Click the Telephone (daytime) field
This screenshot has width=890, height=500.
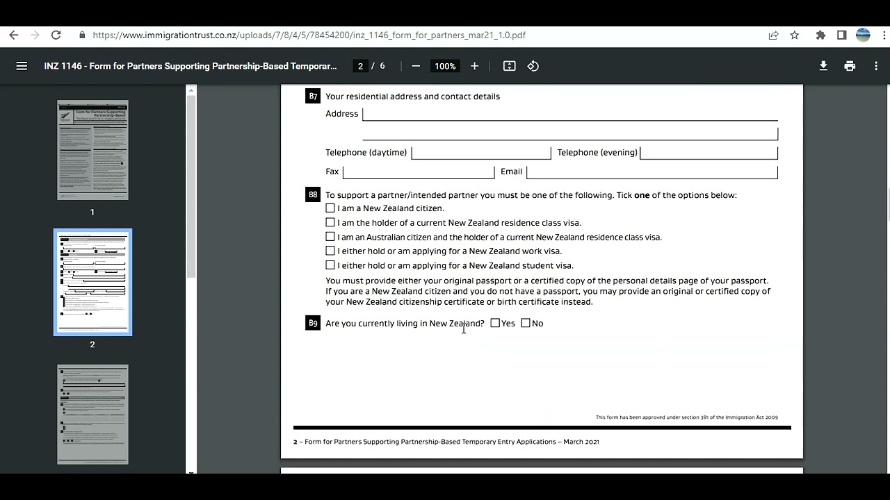[481, 152]
